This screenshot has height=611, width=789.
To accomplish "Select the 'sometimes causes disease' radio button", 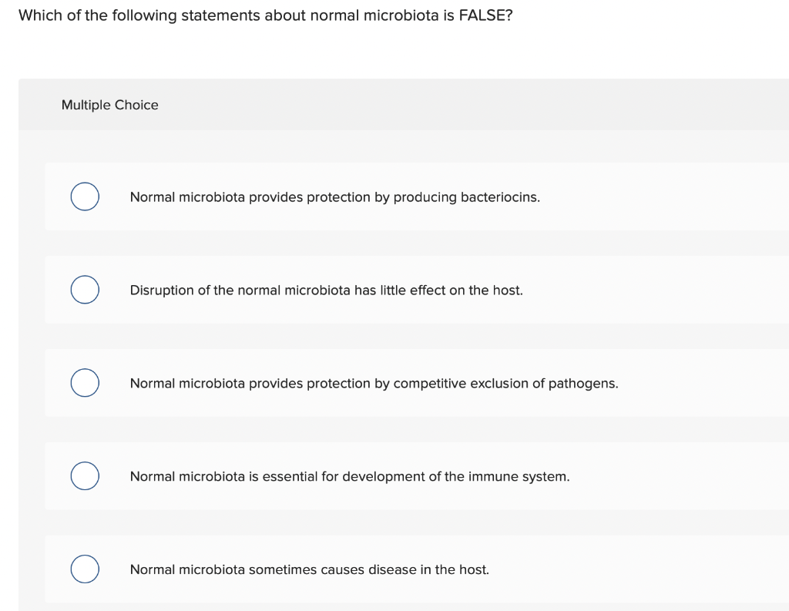I will pyautogui.click(x=85, y=569).
